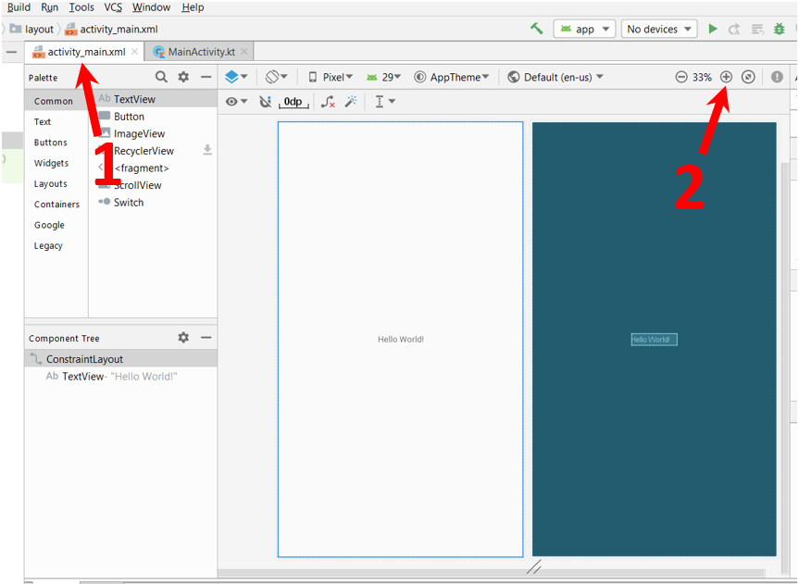Click the Make Project hammer icon
The height and width of the screenshot is (584, 799).
point(537,29)
